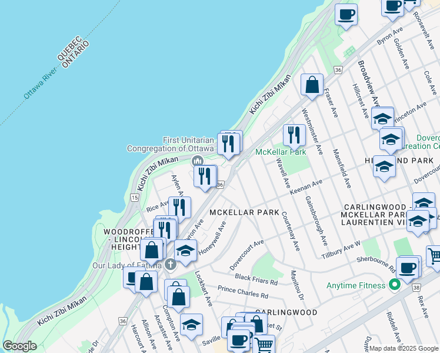
Task: Click the First Unitarian Congregation building icon
Action: point(197,161)
